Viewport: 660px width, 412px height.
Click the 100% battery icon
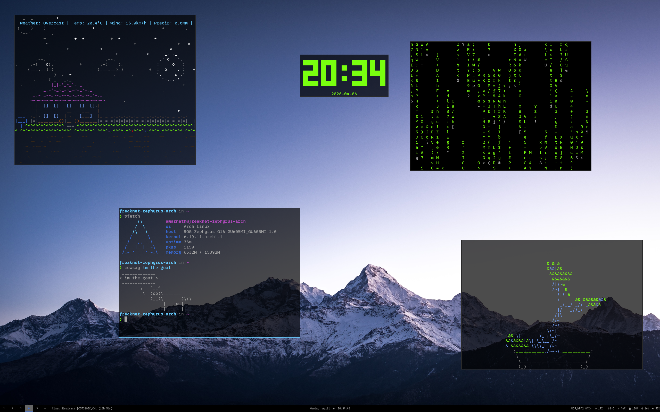(630, 408)
